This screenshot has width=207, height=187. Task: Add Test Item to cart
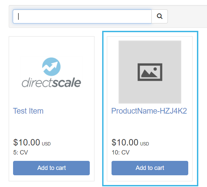coord(51,168)
